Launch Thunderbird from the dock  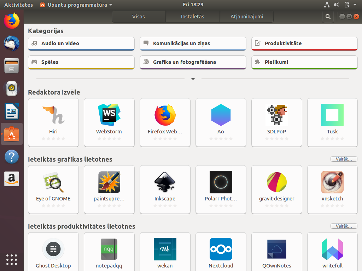pyautogui.click(x=12, y=43)
